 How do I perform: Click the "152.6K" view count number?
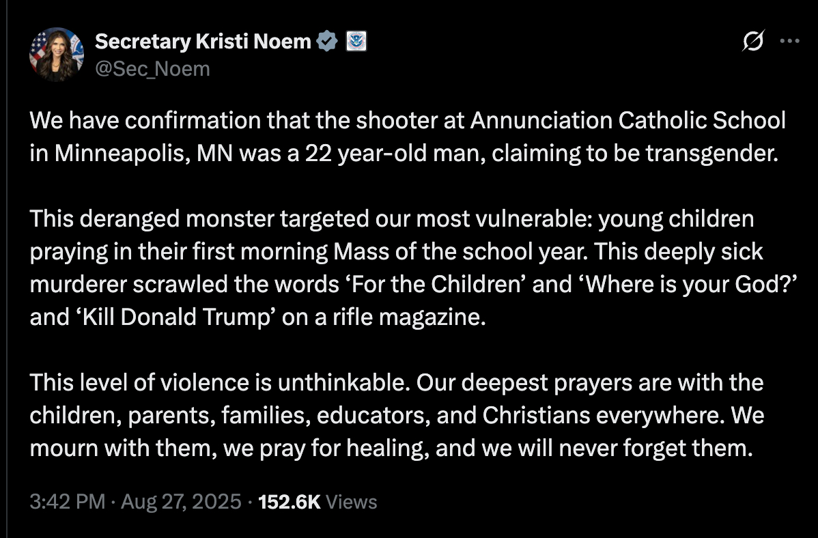[290, 502]
